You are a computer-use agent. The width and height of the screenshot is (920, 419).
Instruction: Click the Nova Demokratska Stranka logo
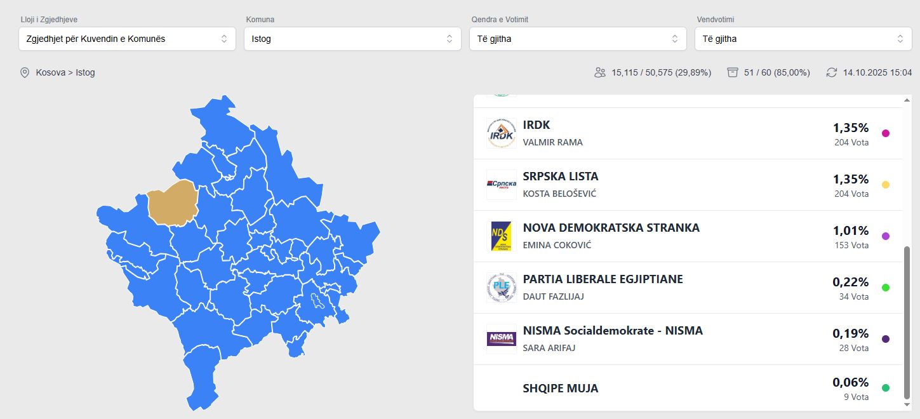[x=502, y=236]
